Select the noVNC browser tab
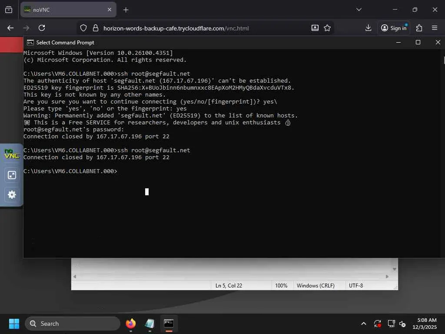The width and height of the screenshot is (445, 334). (x=68, y=10)
